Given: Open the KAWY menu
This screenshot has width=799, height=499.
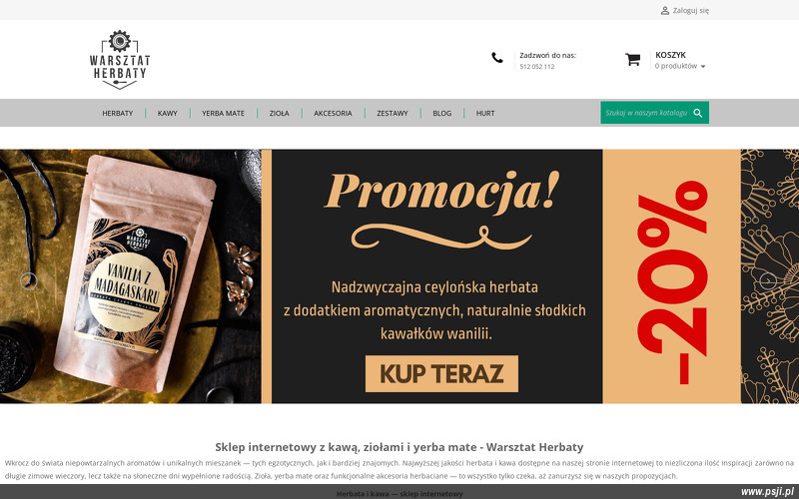Looking at the screenshot, I should (x=167, y=113).
